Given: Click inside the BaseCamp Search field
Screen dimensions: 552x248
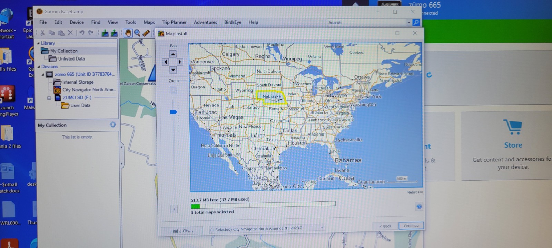Looking at the screenshot, I should click(x=366, y=23).
